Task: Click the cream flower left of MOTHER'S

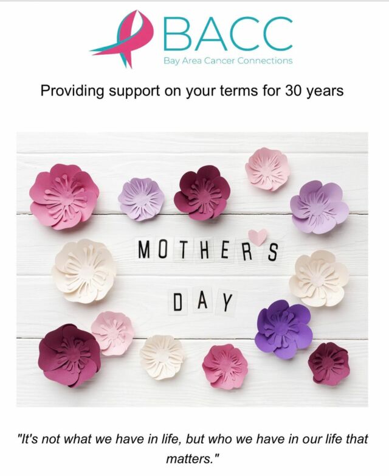Action: click(x=83, y=271)
